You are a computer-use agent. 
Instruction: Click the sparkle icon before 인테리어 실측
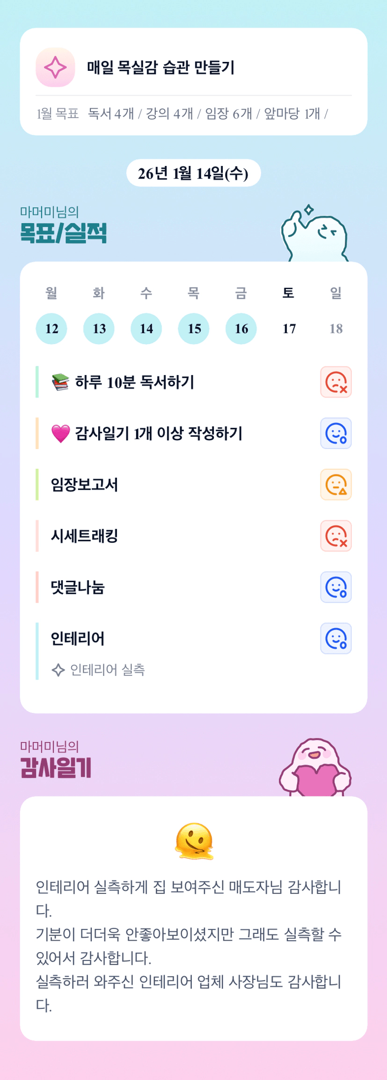[x=58, y=670]
